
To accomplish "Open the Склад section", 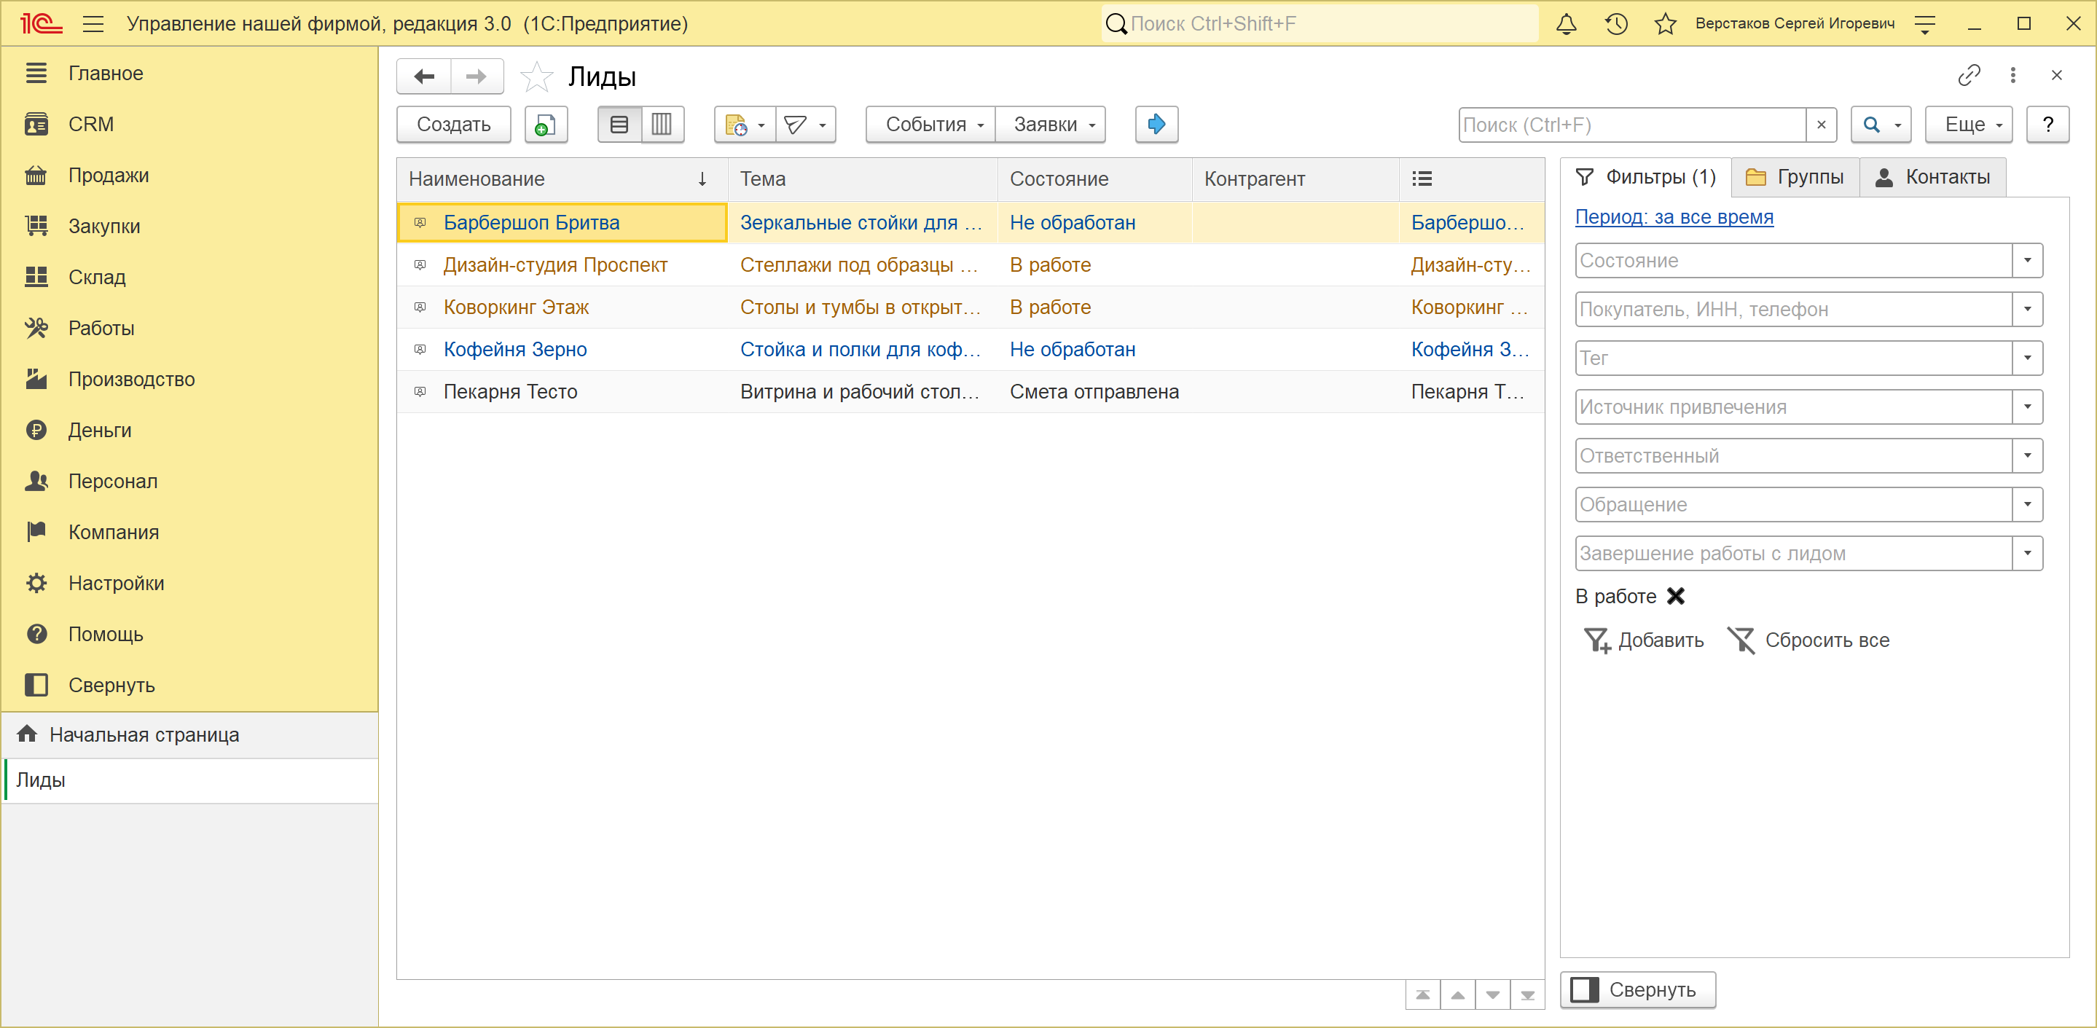I will [x=189, y=278].
